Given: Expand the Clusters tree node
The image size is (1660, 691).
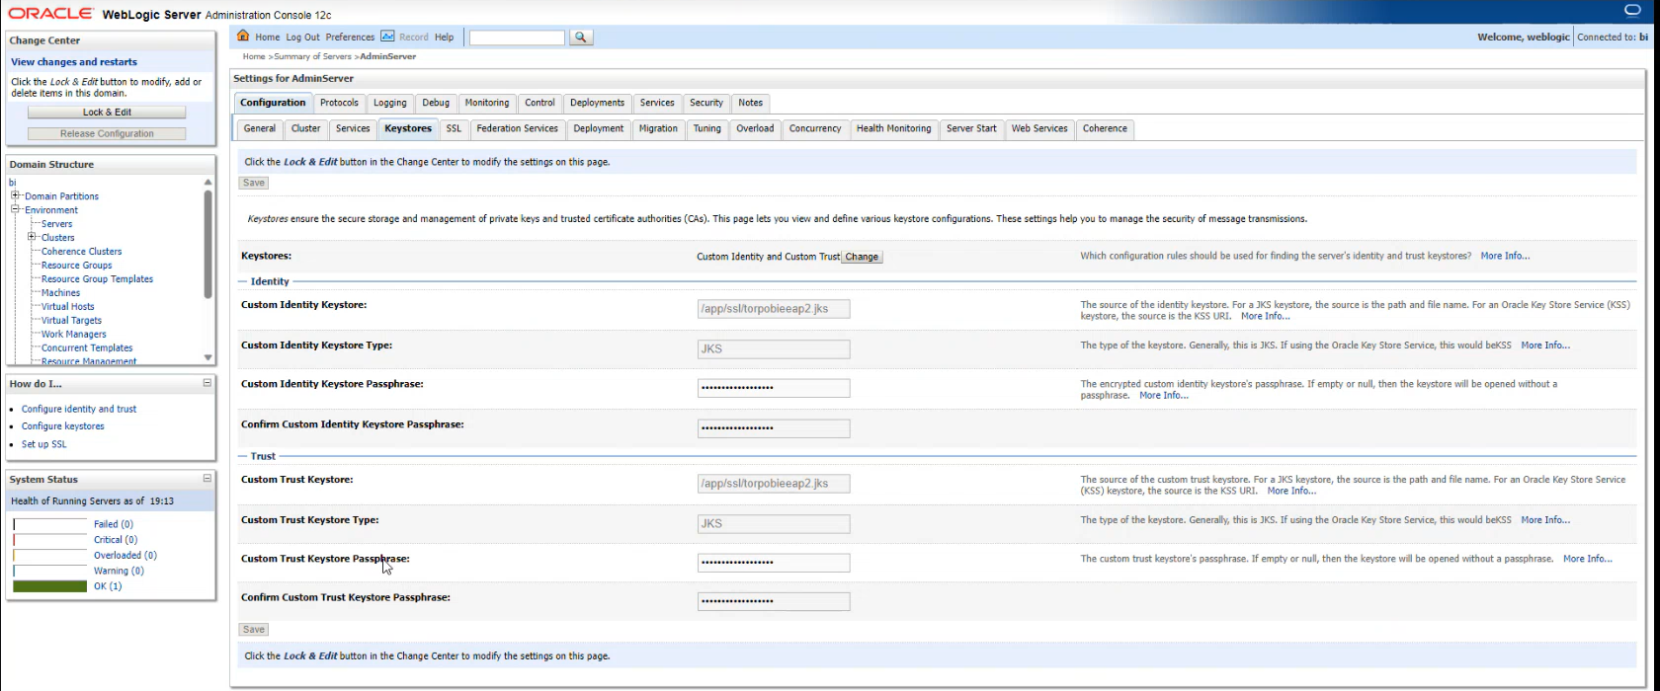Looking at the screenshot, I should (x=33, y=237).
